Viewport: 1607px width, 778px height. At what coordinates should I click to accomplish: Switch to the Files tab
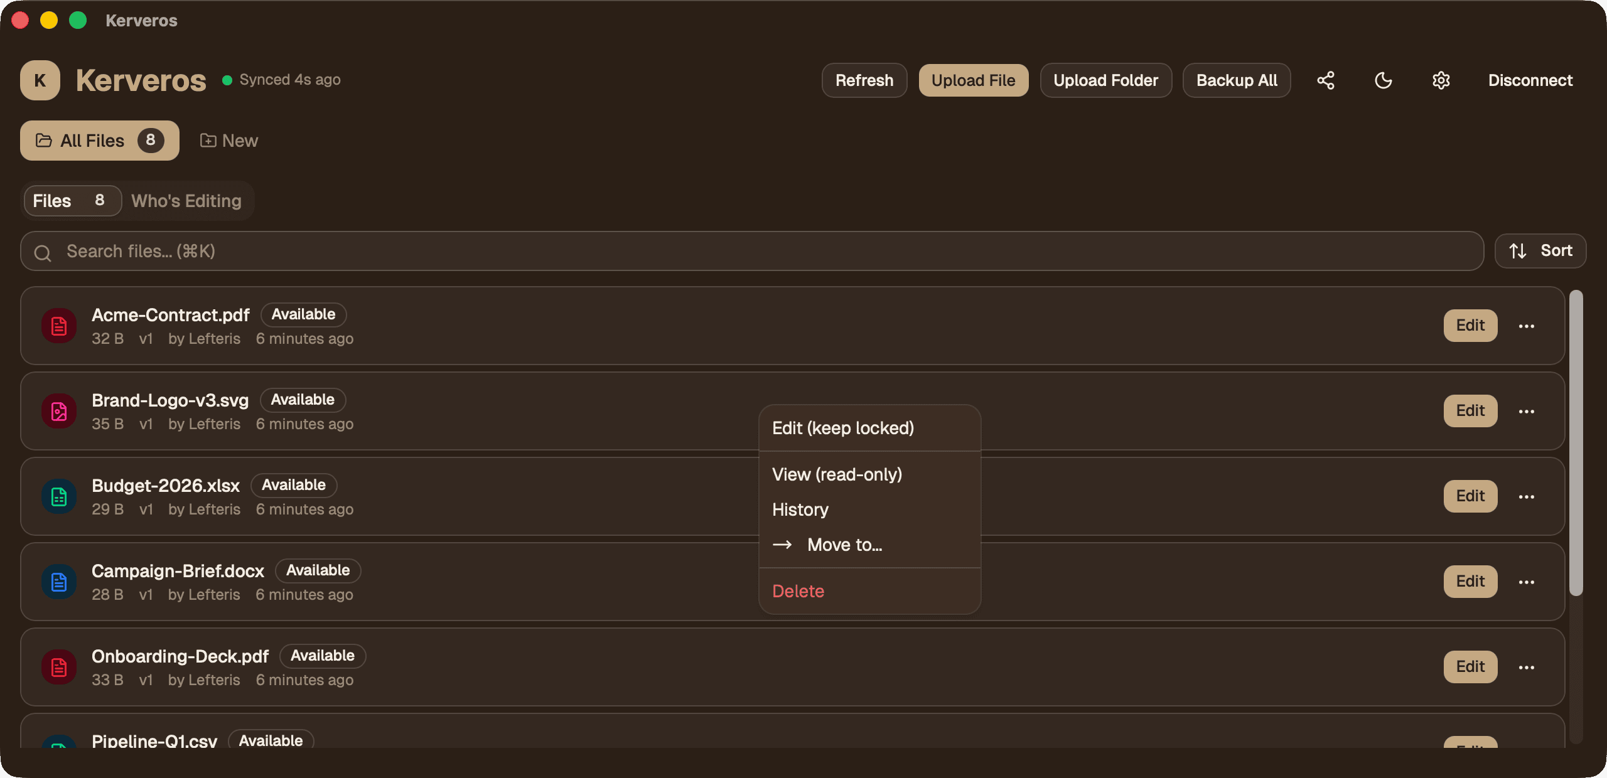click(x=73, y=201)
